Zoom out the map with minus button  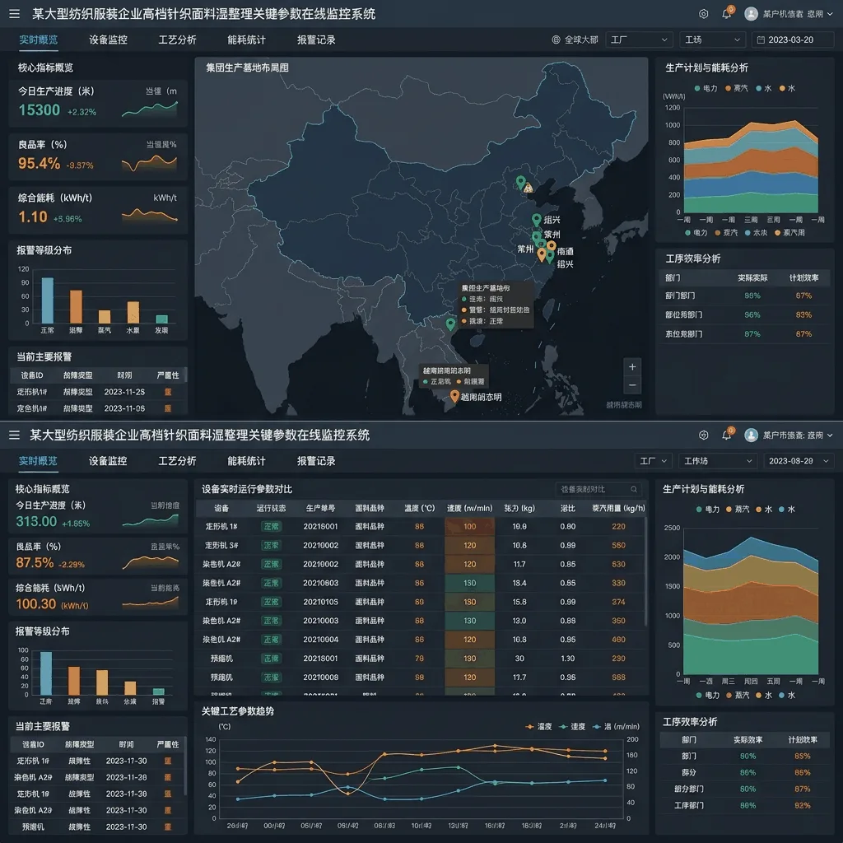point(632,385)
